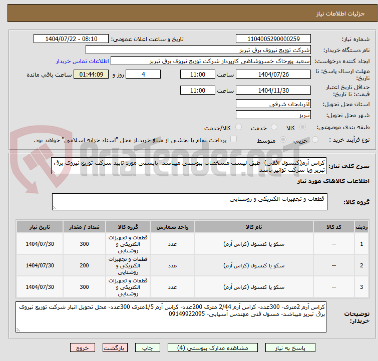Click quantity 300 in row 1
Image resolution: width=378 pixels, height=361 pixels.
tap(84, 244)
